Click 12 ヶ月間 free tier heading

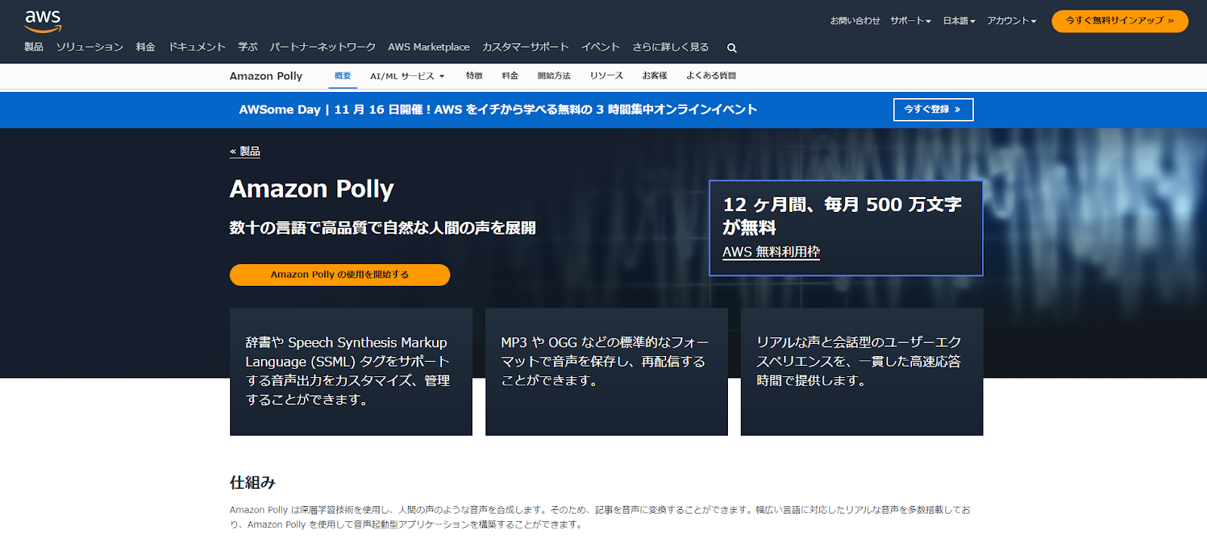tap(842, 216)
